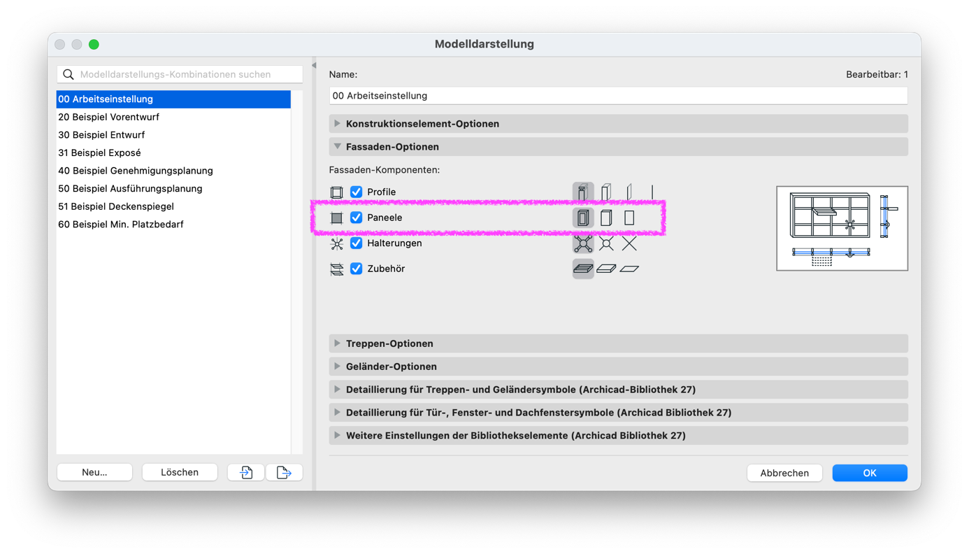The width and height of the screenshot is (969, 554).
Task: Click the Paneele component icon
Action: pyautogui.click(x=336, y=218)
